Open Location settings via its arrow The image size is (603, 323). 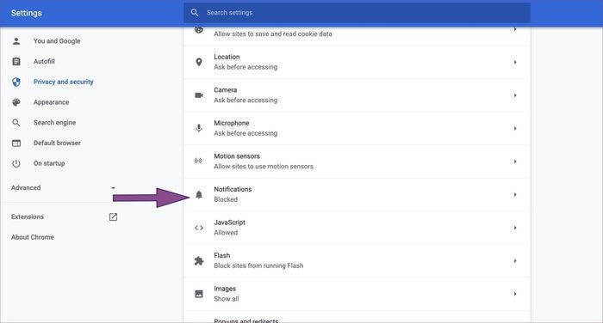coord(515,62)
